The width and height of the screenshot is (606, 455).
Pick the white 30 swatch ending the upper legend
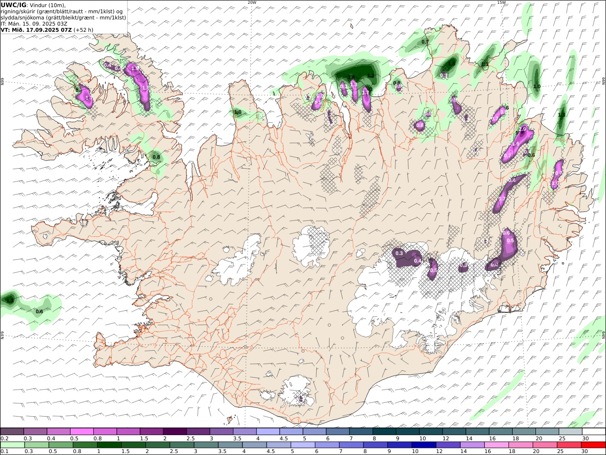point(594,431)
